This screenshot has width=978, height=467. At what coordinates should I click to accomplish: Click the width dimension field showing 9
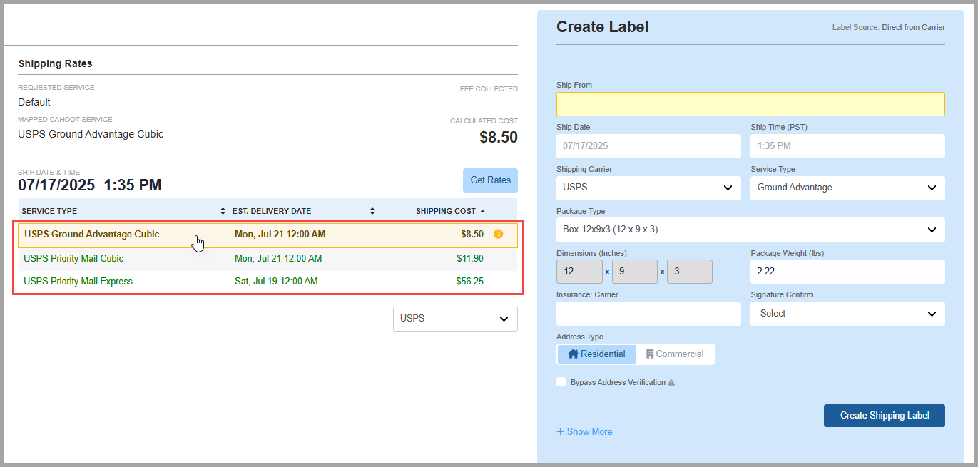point(635,272)
